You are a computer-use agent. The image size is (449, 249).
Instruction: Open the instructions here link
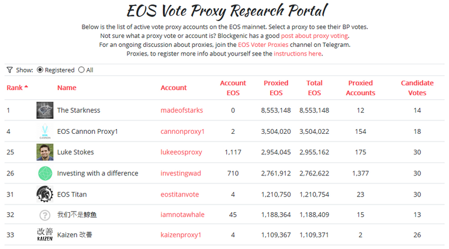click(x=298, y=54)
